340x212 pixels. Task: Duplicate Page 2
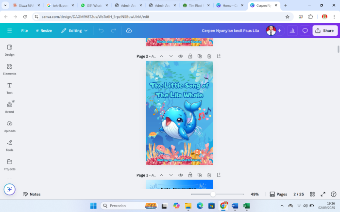pos(200,56)
